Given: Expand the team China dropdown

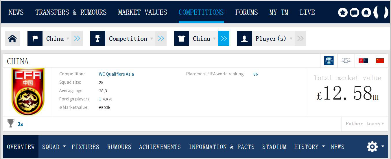Looking at the screenshot, I should click(214, 39).
